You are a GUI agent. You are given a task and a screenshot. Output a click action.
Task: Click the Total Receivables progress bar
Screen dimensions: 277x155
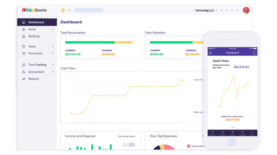point(99,42)
